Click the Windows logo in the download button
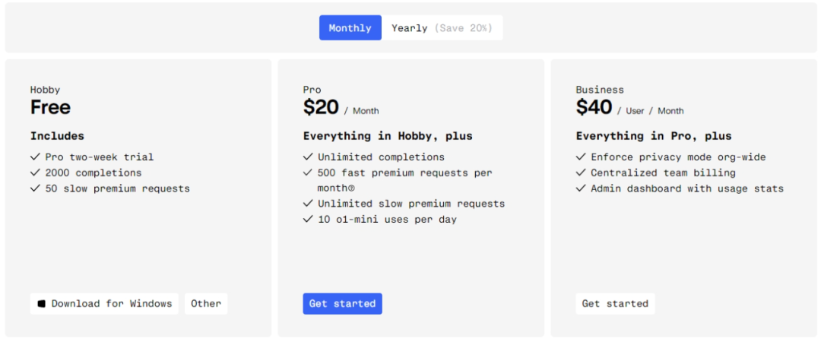The width and height of the screenshot is (821, 342). pyautogui.click(x=42, y=304)
